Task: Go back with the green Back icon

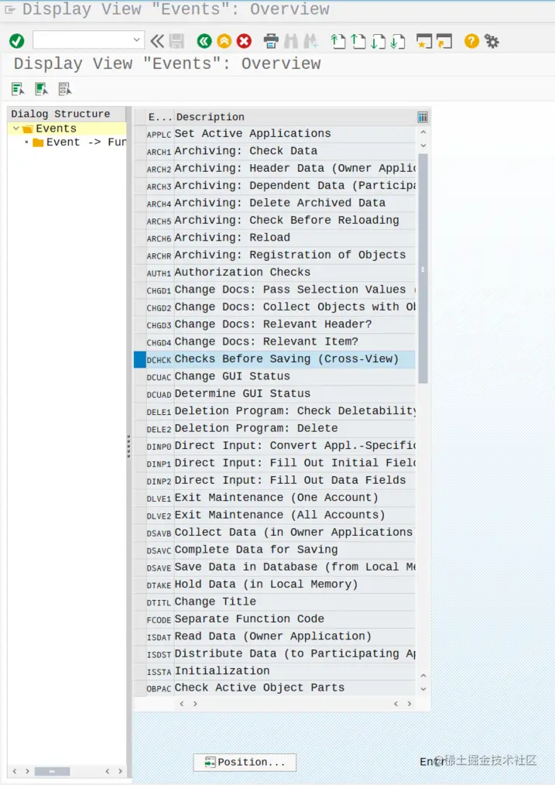Action: click(x=204, y=41)
